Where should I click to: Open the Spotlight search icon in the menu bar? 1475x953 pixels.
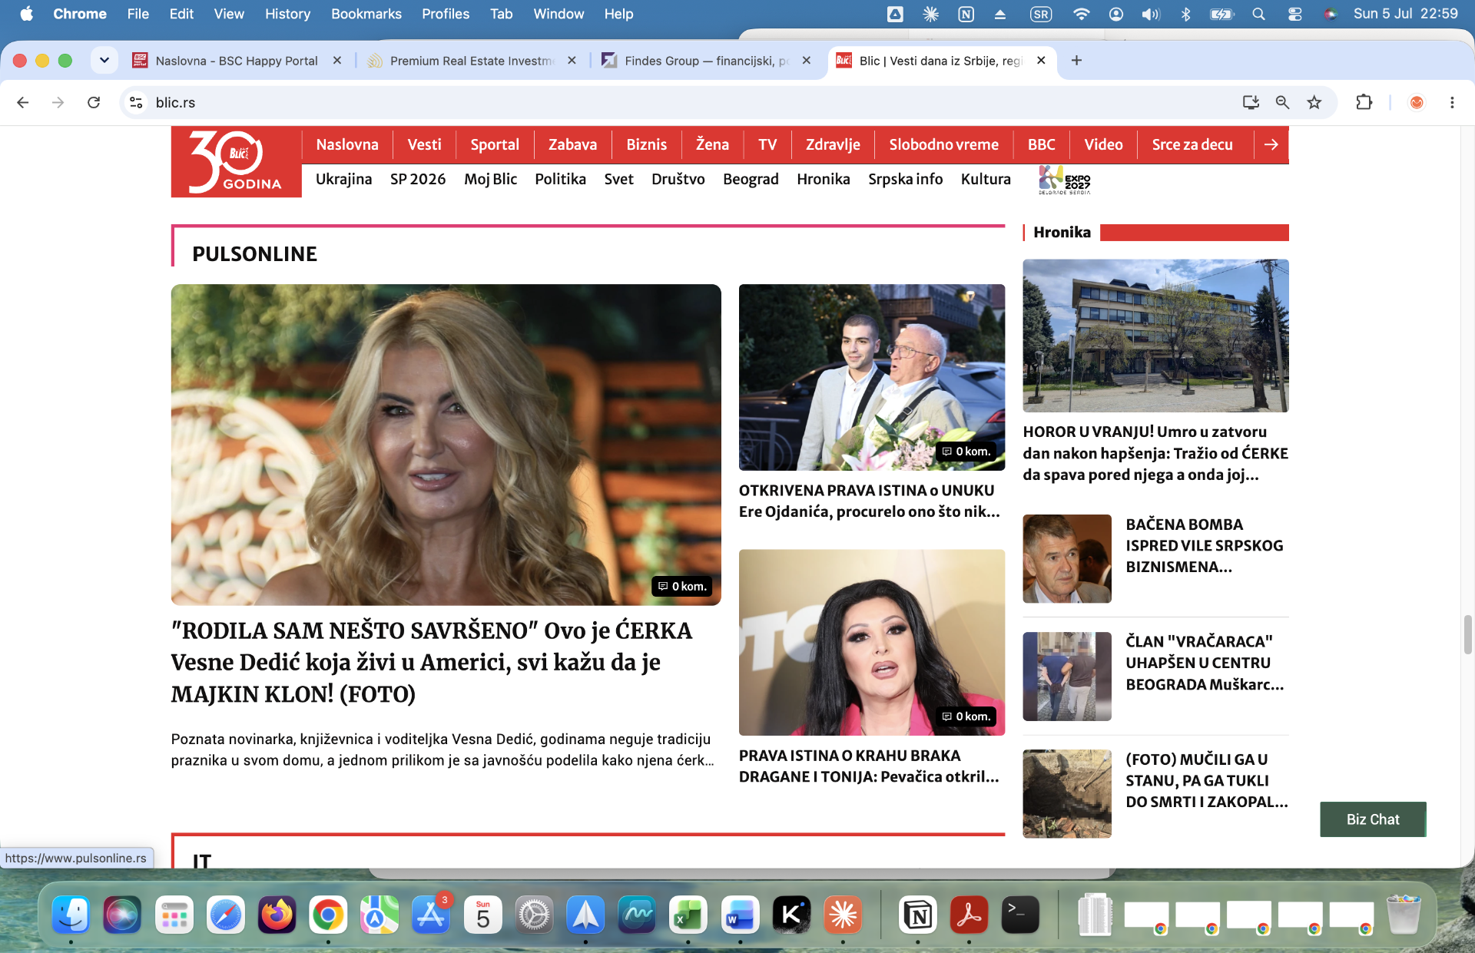coord(1258,14)
